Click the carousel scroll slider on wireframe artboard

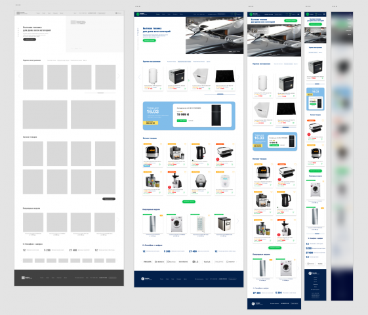100,93
